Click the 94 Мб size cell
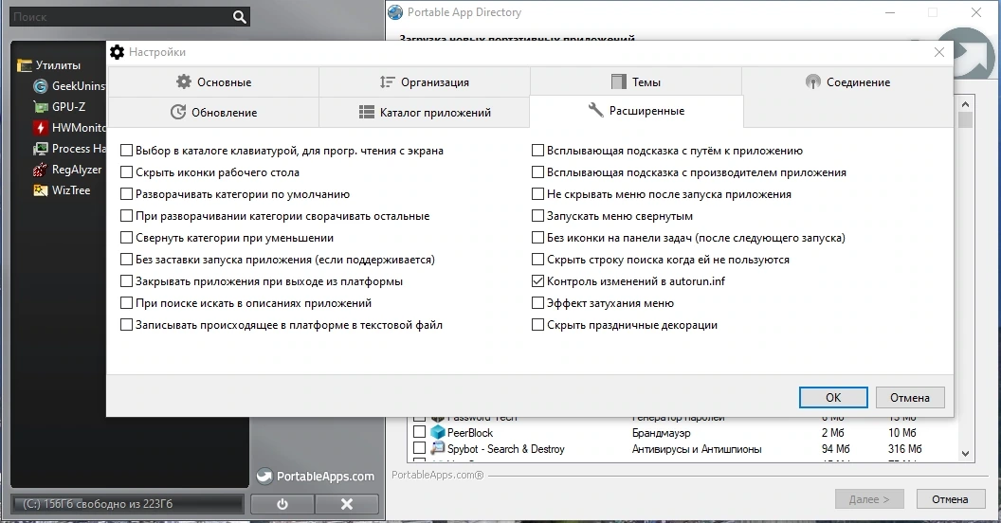The image size is (1001, 523). 835,449
